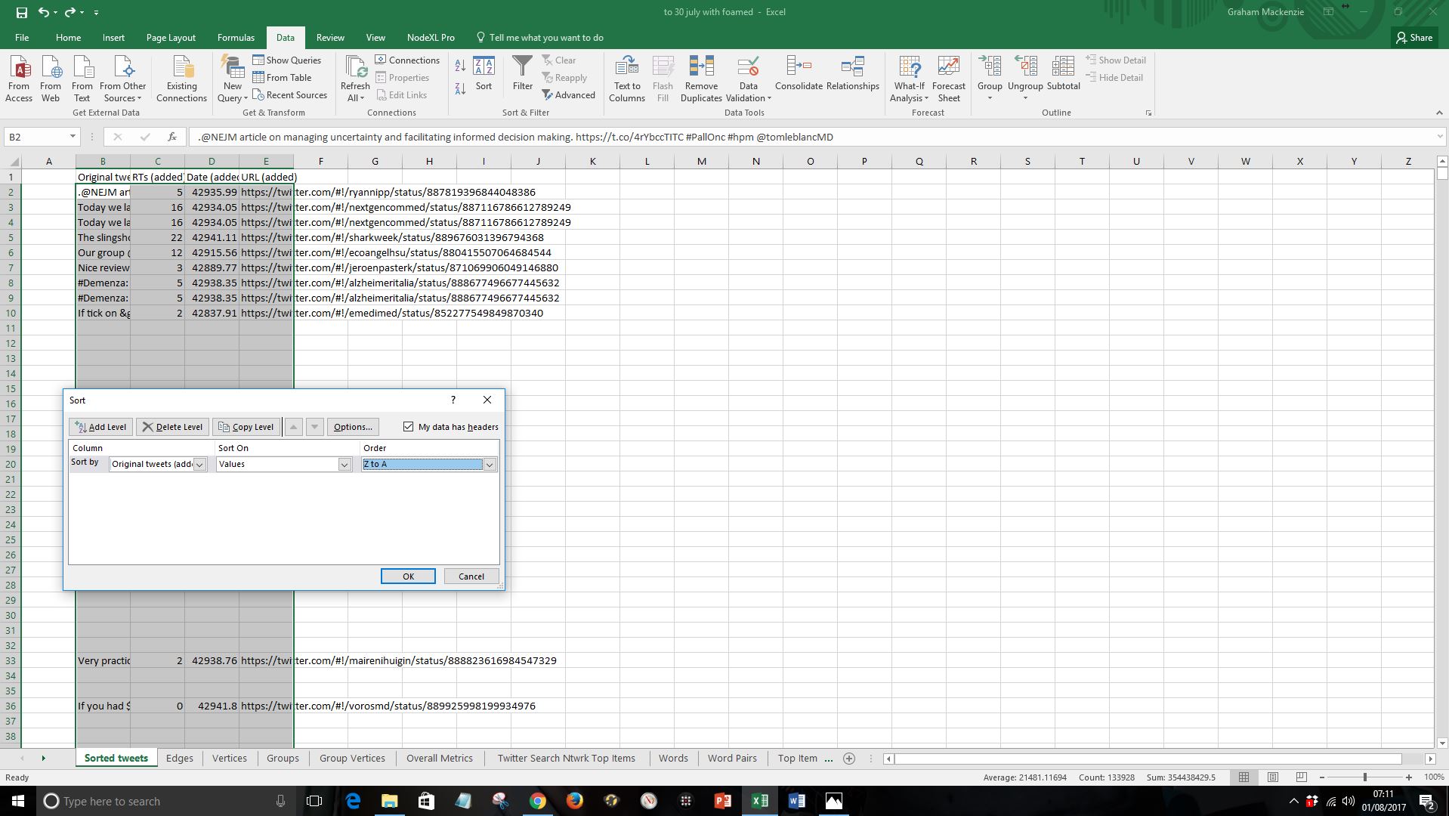This screenshot has width=1449, height=816.
Task: Uncheck the My data has headers checkbox
Action: point(409,427)
